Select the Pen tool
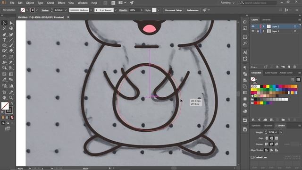Screen dimensions: 302x170 [x=4, y=34]
